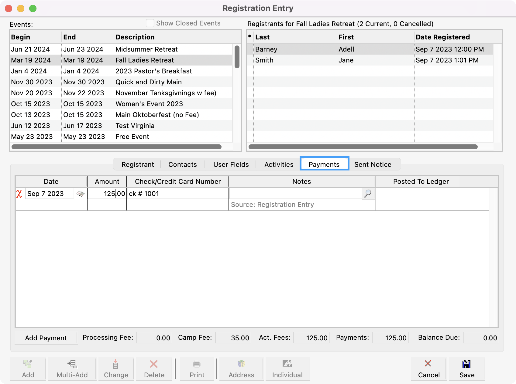Viewport: 516px width, 384px height.
Task: Click the Multi-Add toolbar icon
Action: (72, 364)
